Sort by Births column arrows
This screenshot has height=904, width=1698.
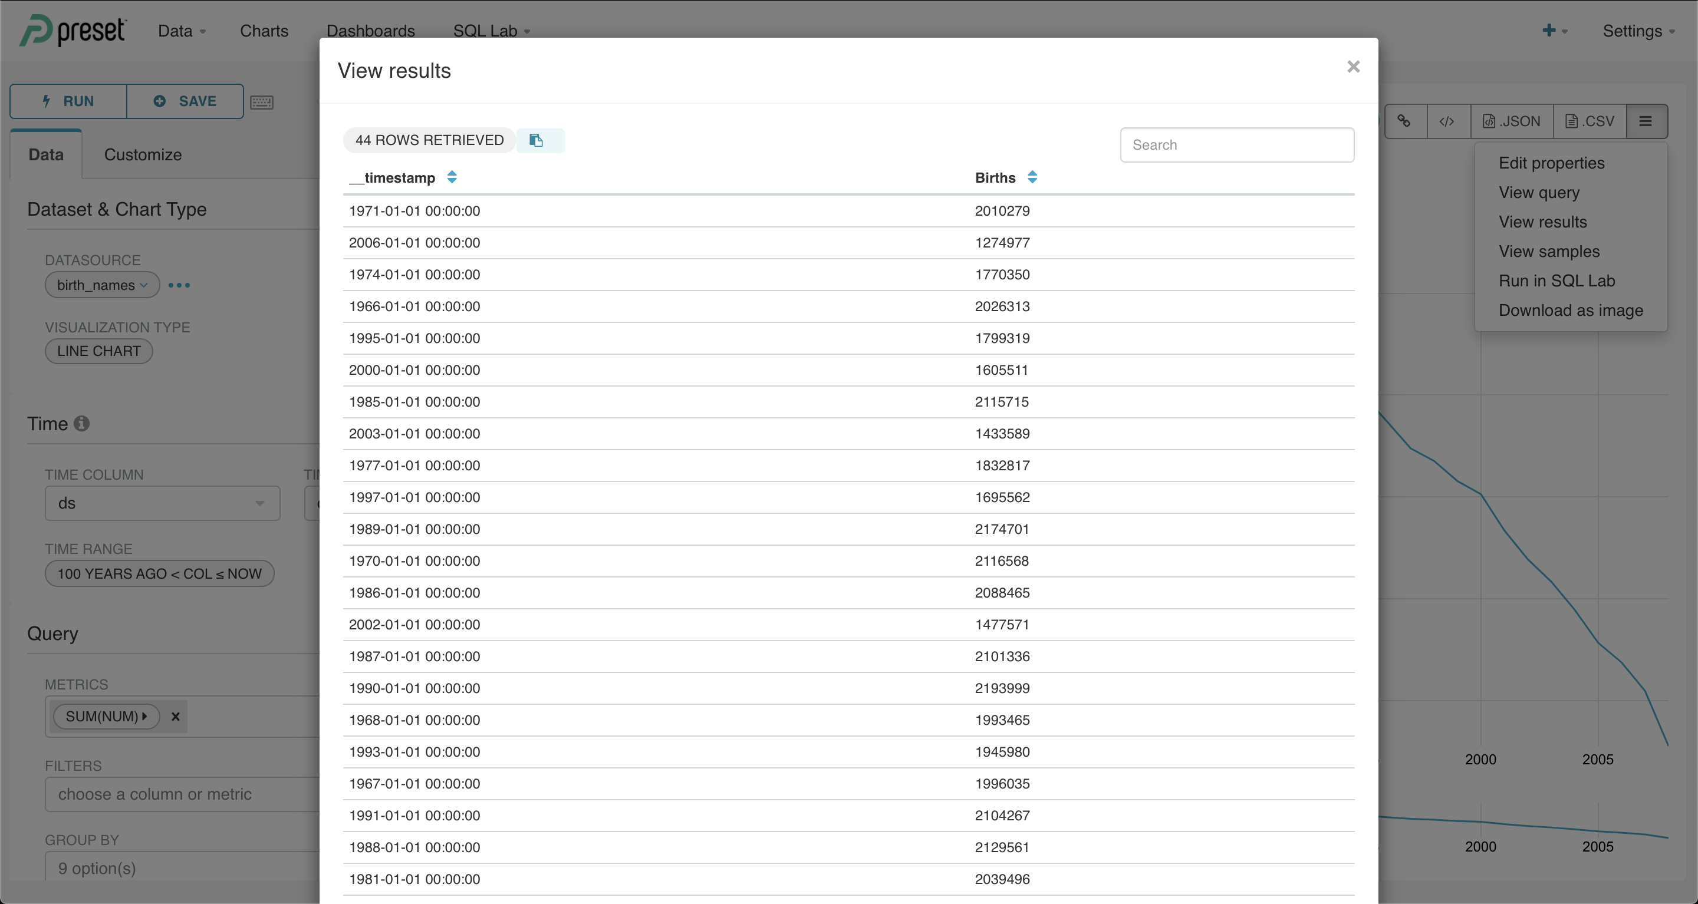pos(1032,177)
